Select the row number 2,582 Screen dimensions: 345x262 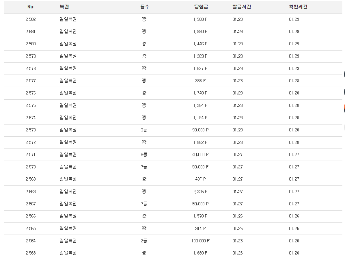pyautogui.click(x=31, y=19)
